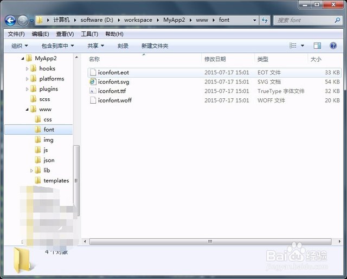
Task: Click the search magnifier icon
Action: (337, 21)
